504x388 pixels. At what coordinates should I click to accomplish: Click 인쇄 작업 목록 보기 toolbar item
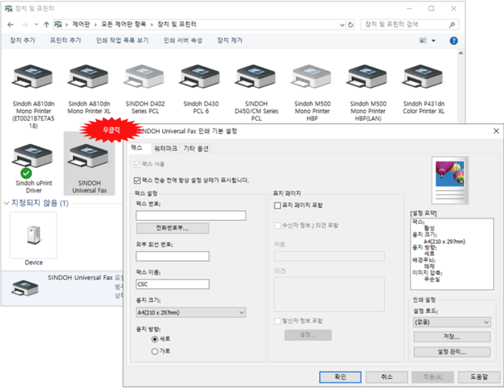[x=122, y=41]
